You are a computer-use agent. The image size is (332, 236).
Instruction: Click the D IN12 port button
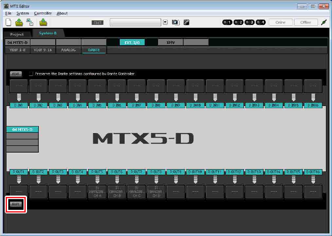pyautogui.click(x=234, y=105)
